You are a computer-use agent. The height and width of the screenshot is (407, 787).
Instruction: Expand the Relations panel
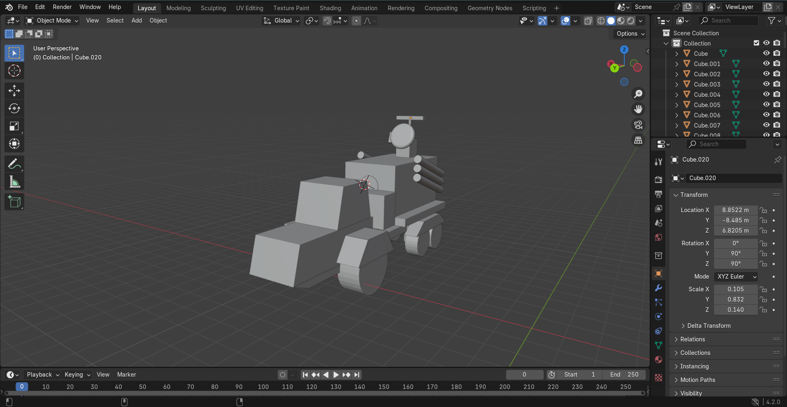point(692,339)
